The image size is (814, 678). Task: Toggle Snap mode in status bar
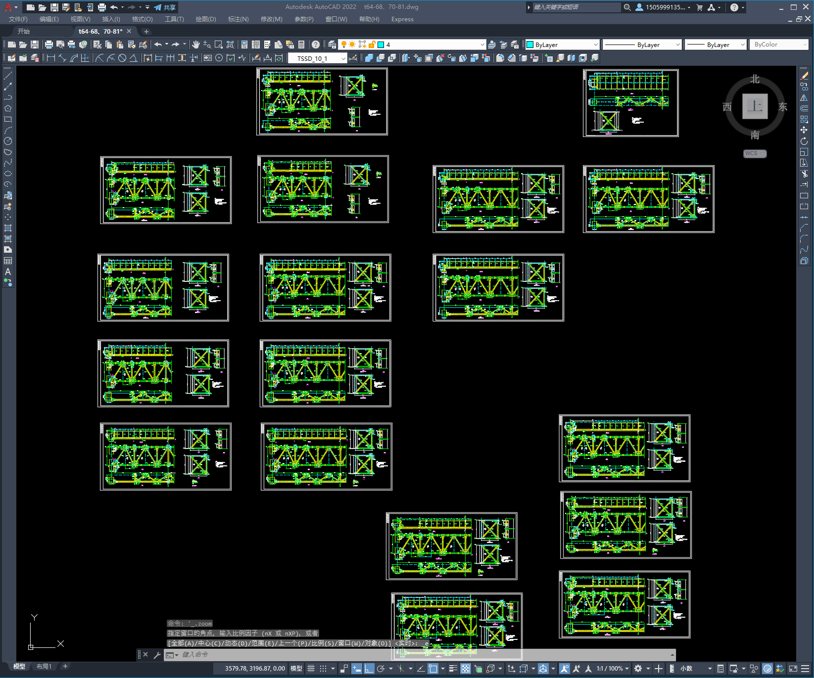coord(323,669)
